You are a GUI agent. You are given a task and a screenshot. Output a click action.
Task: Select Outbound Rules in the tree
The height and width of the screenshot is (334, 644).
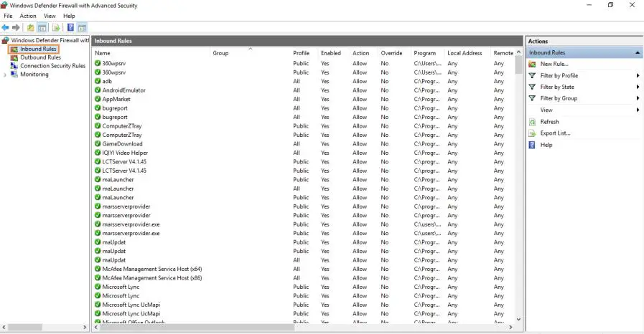tap(40, 57)
